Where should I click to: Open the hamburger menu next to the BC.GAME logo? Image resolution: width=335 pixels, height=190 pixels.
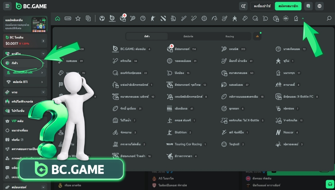(x=7, y=6)
